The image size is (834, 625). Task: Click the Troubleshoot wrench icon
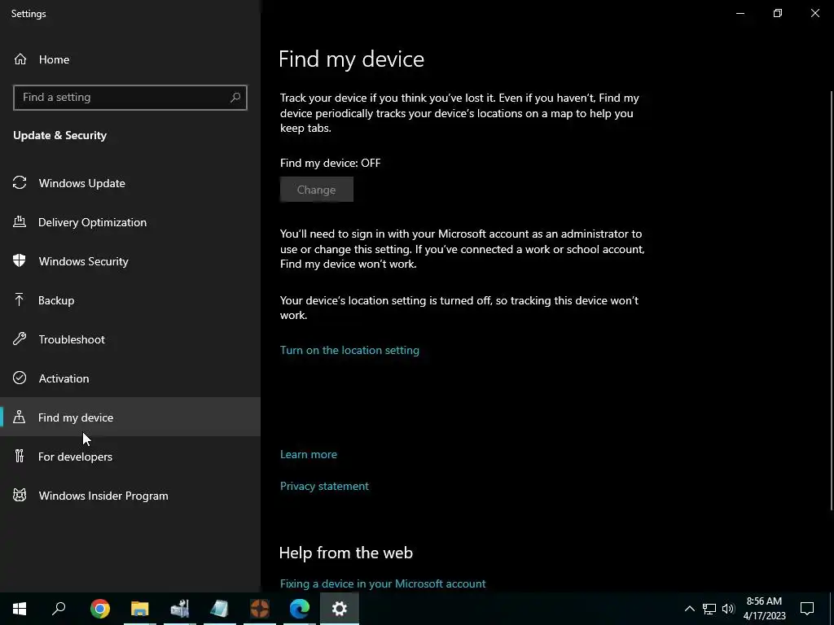(x=20, y=339)
